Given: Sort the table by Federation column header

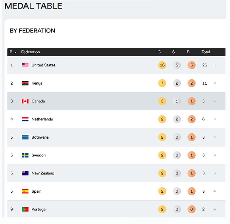Looking at the screenshot, I should click(x=30, y=52).
